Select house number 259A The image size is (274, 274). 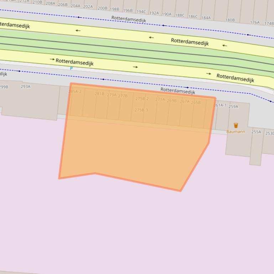click(233, 107)
